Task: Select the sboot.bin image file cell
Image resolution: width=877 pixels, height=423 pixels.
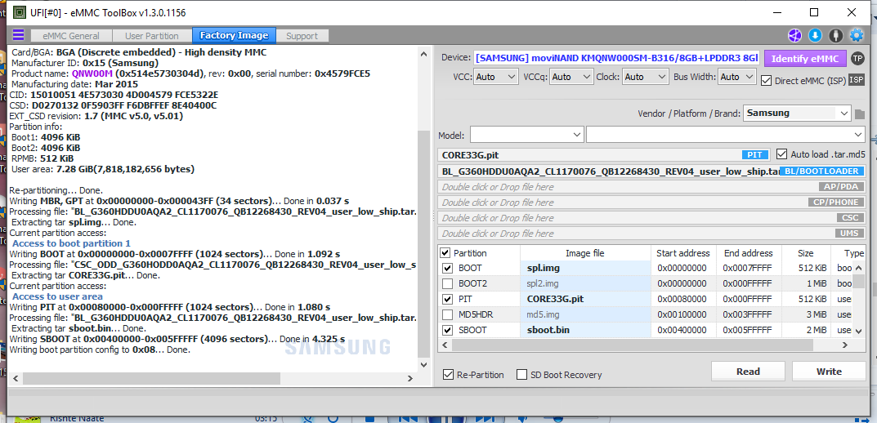Action: tap(585, 330)
